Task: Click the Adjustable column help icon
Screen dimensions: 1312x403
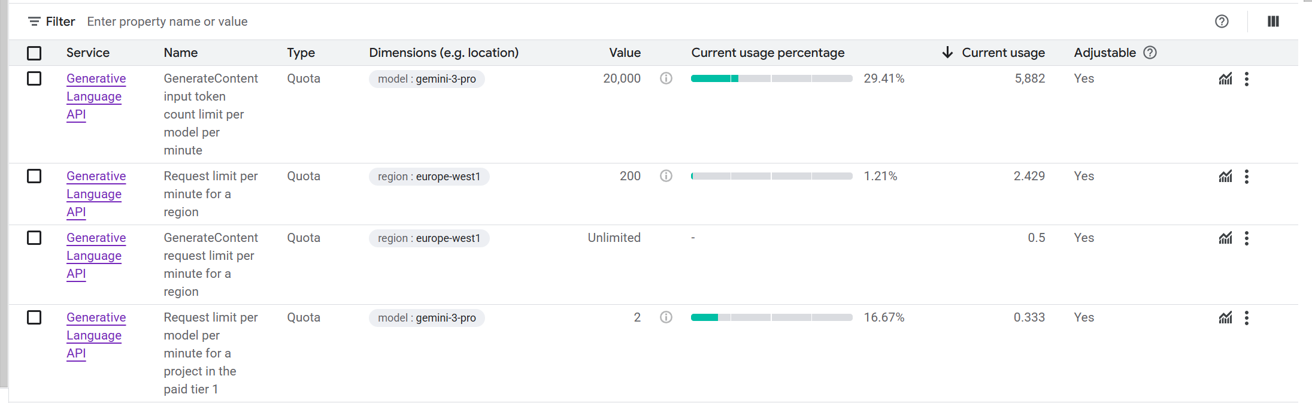Action: 1150,53
